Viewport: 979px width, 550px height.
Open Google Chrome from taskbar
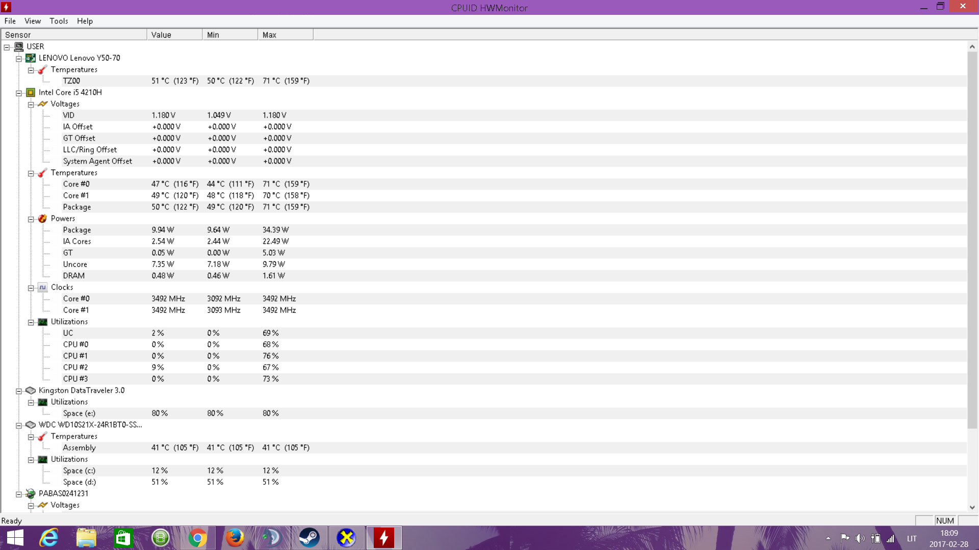pyautogui.click(x=198, y=538)
